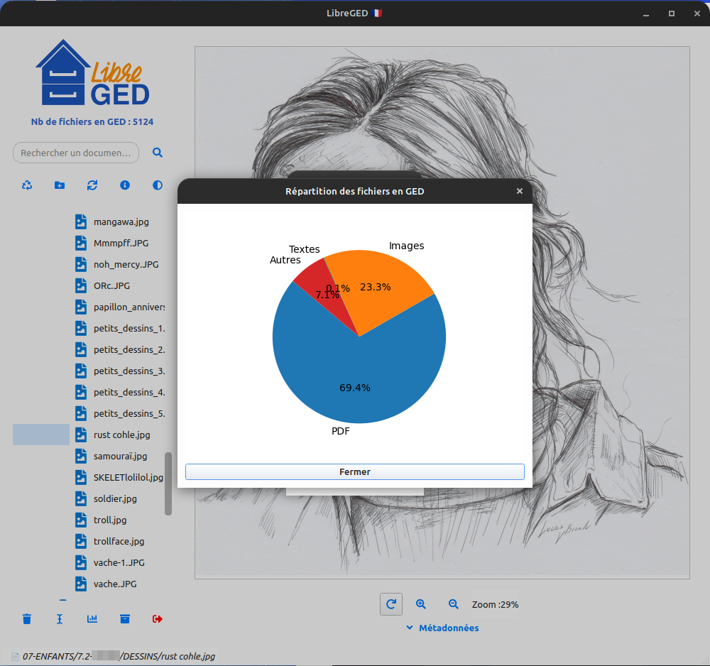Click the archive box icon
The width and height of the screenshot is (710, 666).
125,619
